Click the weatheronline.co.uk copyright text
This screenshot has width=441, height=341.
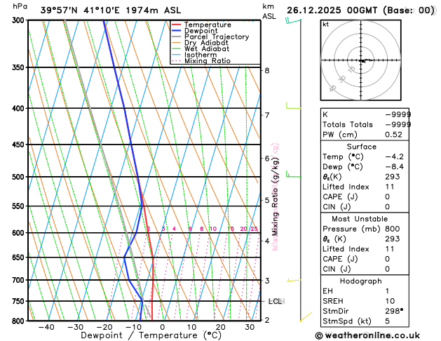(367, 335)
